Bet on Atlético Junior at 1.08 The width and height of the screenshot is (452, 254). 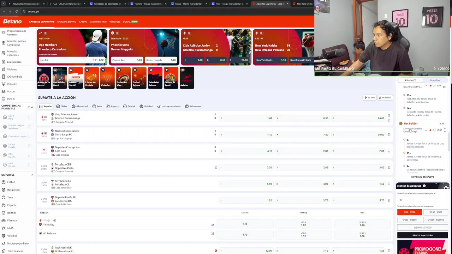pyautogui.click(x=246, y=118)
